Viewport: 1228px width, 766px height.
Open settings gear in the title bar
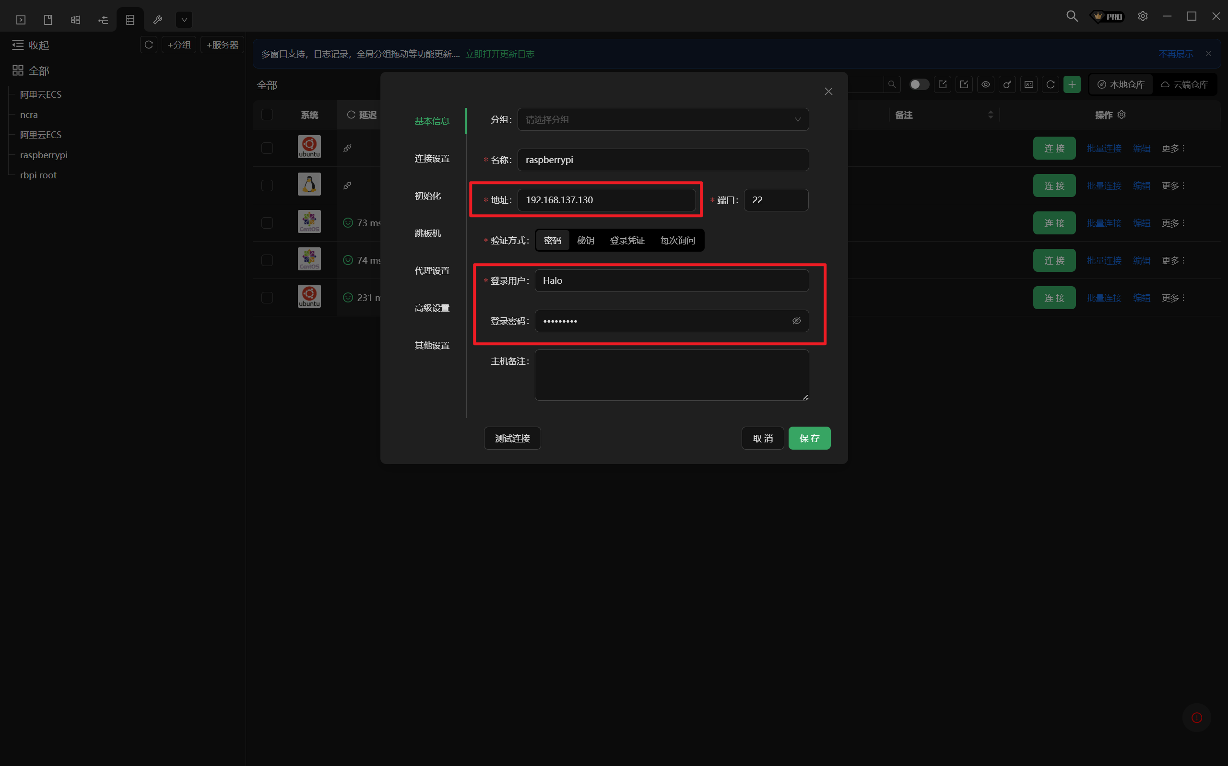point(1142,16)
